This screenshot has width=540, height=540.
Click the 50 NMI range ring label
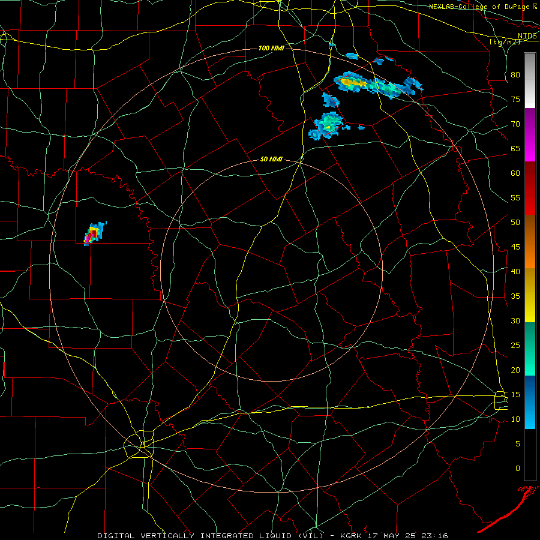click(x=271, y=159)
